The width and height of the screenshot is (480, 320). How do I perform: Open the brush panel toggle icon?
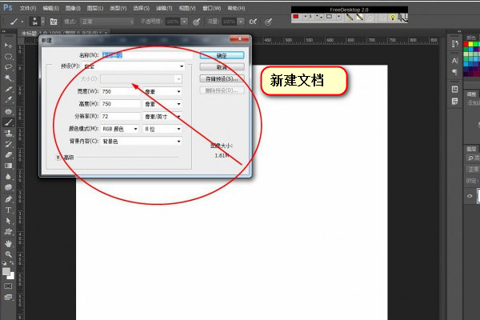point(54,22)
